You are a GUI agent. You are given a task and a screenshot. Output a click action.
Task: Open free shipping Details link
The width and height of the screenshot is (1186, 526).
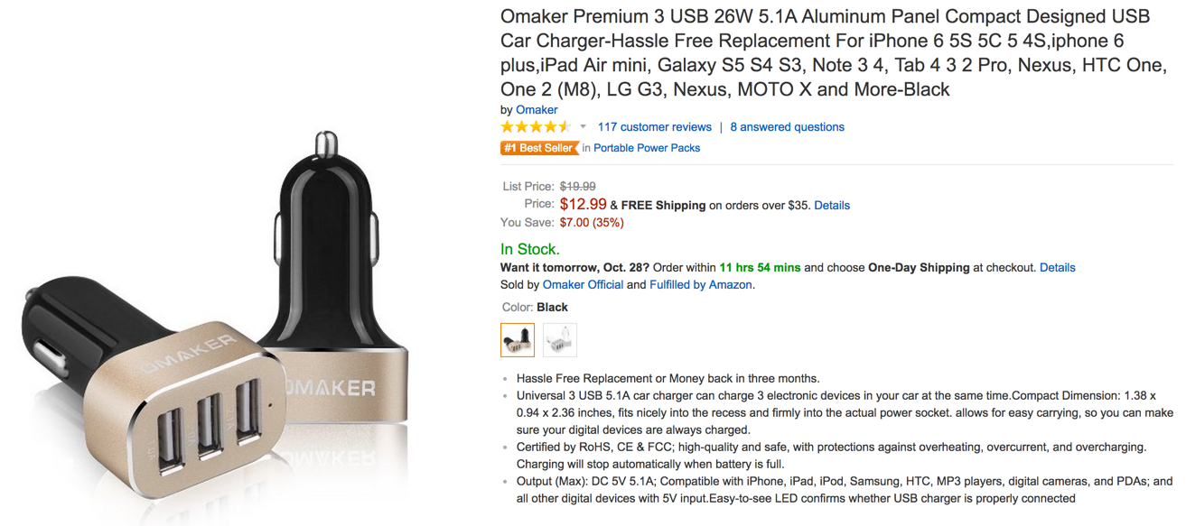click(831, 205)
